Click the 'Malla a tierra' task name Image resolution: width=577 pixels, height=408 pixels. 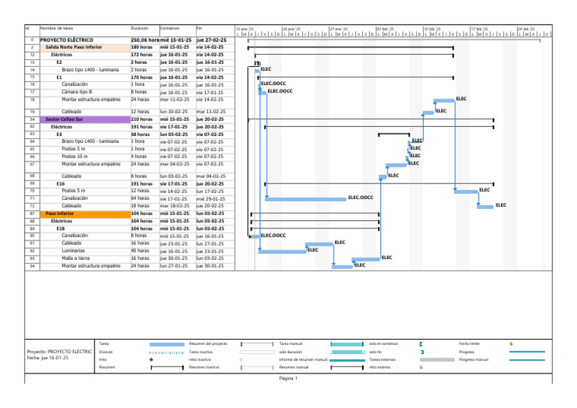[x=75, y=258]
